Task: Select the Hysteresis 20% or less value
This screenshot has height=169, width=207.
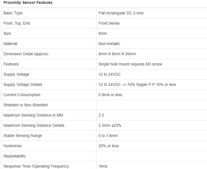Action: (x=109, y=146)
